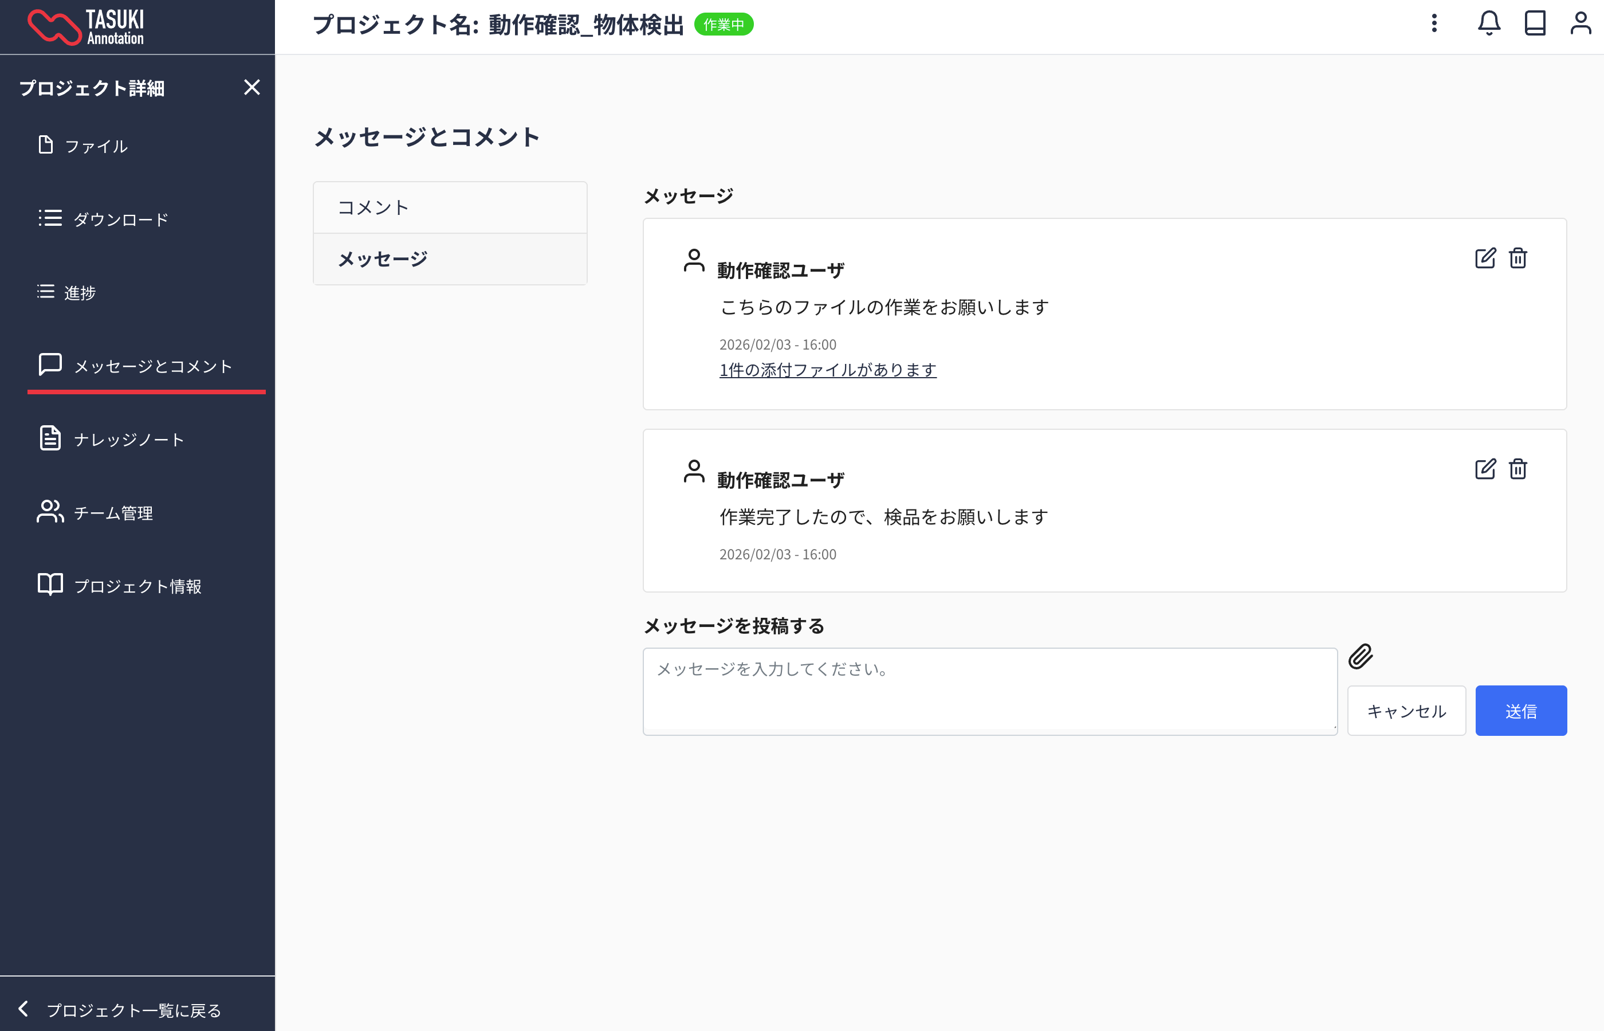Open the ダウンロード section in the sidebar
Image resolution: width=1604 pixels, height=1031 pixels.
120,219
